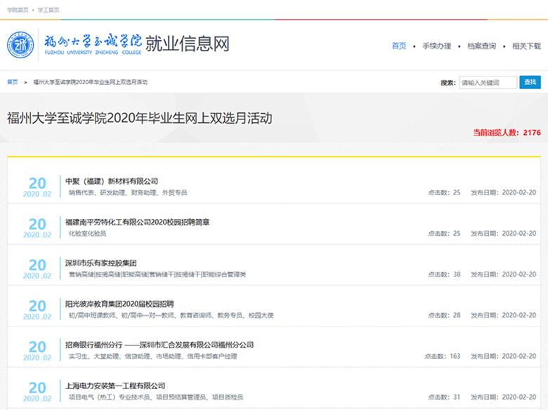Click the 首页 breadcrumb link

pos(13,82)
